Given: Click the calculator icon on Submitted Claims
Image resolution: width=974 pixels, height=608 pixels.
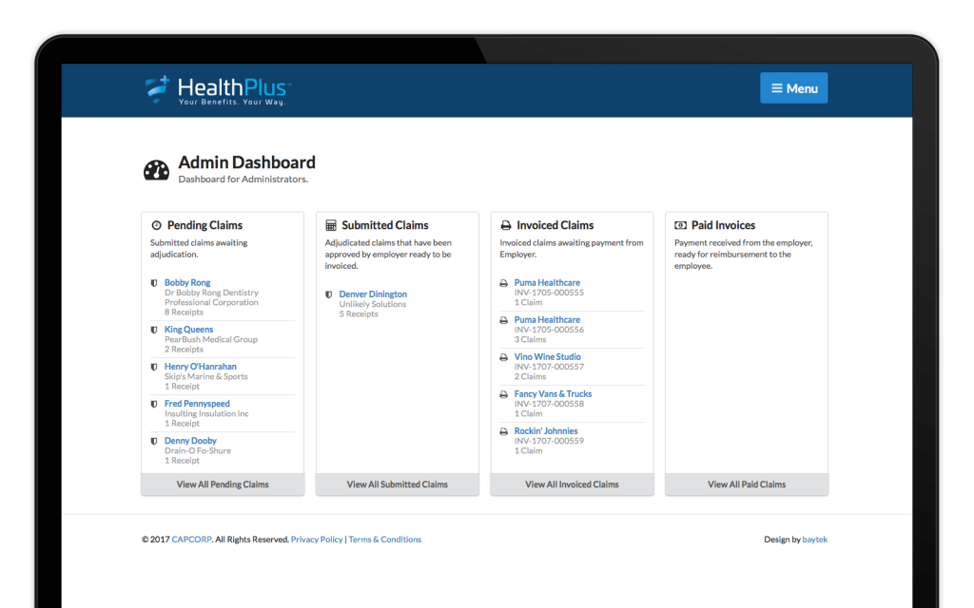Looking at the screenshot, I should pos(330,225).
